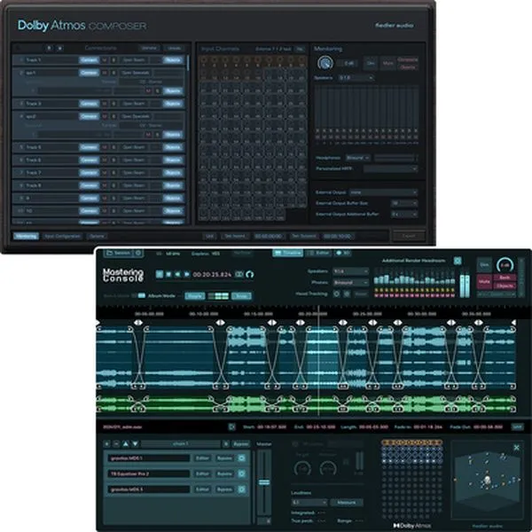
Task: Click the Beds button in Mastering Console
Action: click(x=505, y=278)
